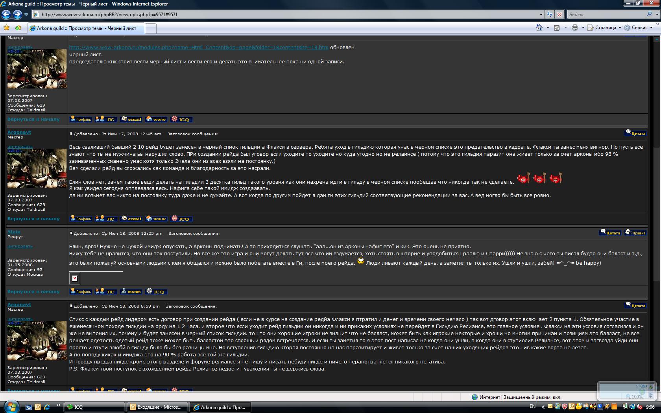Switch to the Входящие - Microsoft Outlook taskbar button
661x413 pixels.
click(x=157, y=407)
